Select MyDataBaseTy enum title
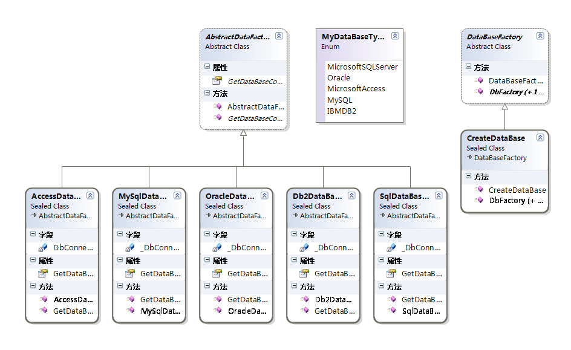This screenshot has height=350, width=571. point(353,37)
